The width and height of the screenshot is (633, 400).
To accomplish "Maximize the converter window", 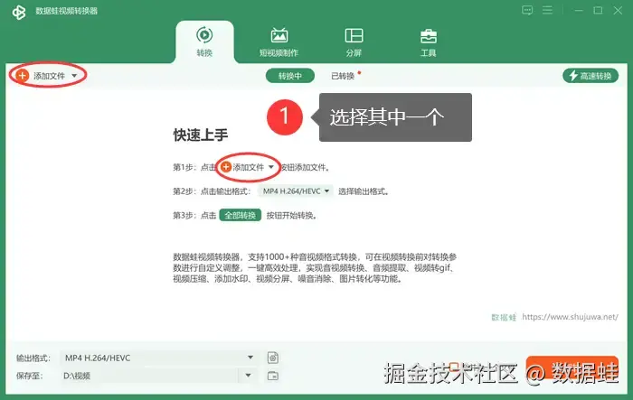I will tap(598, 11).
